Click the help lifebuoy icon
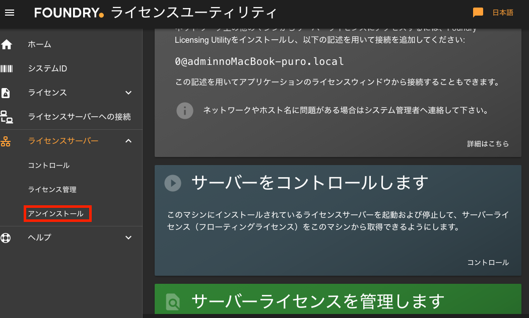The image size is (529, 318). [x=6, y=238]
